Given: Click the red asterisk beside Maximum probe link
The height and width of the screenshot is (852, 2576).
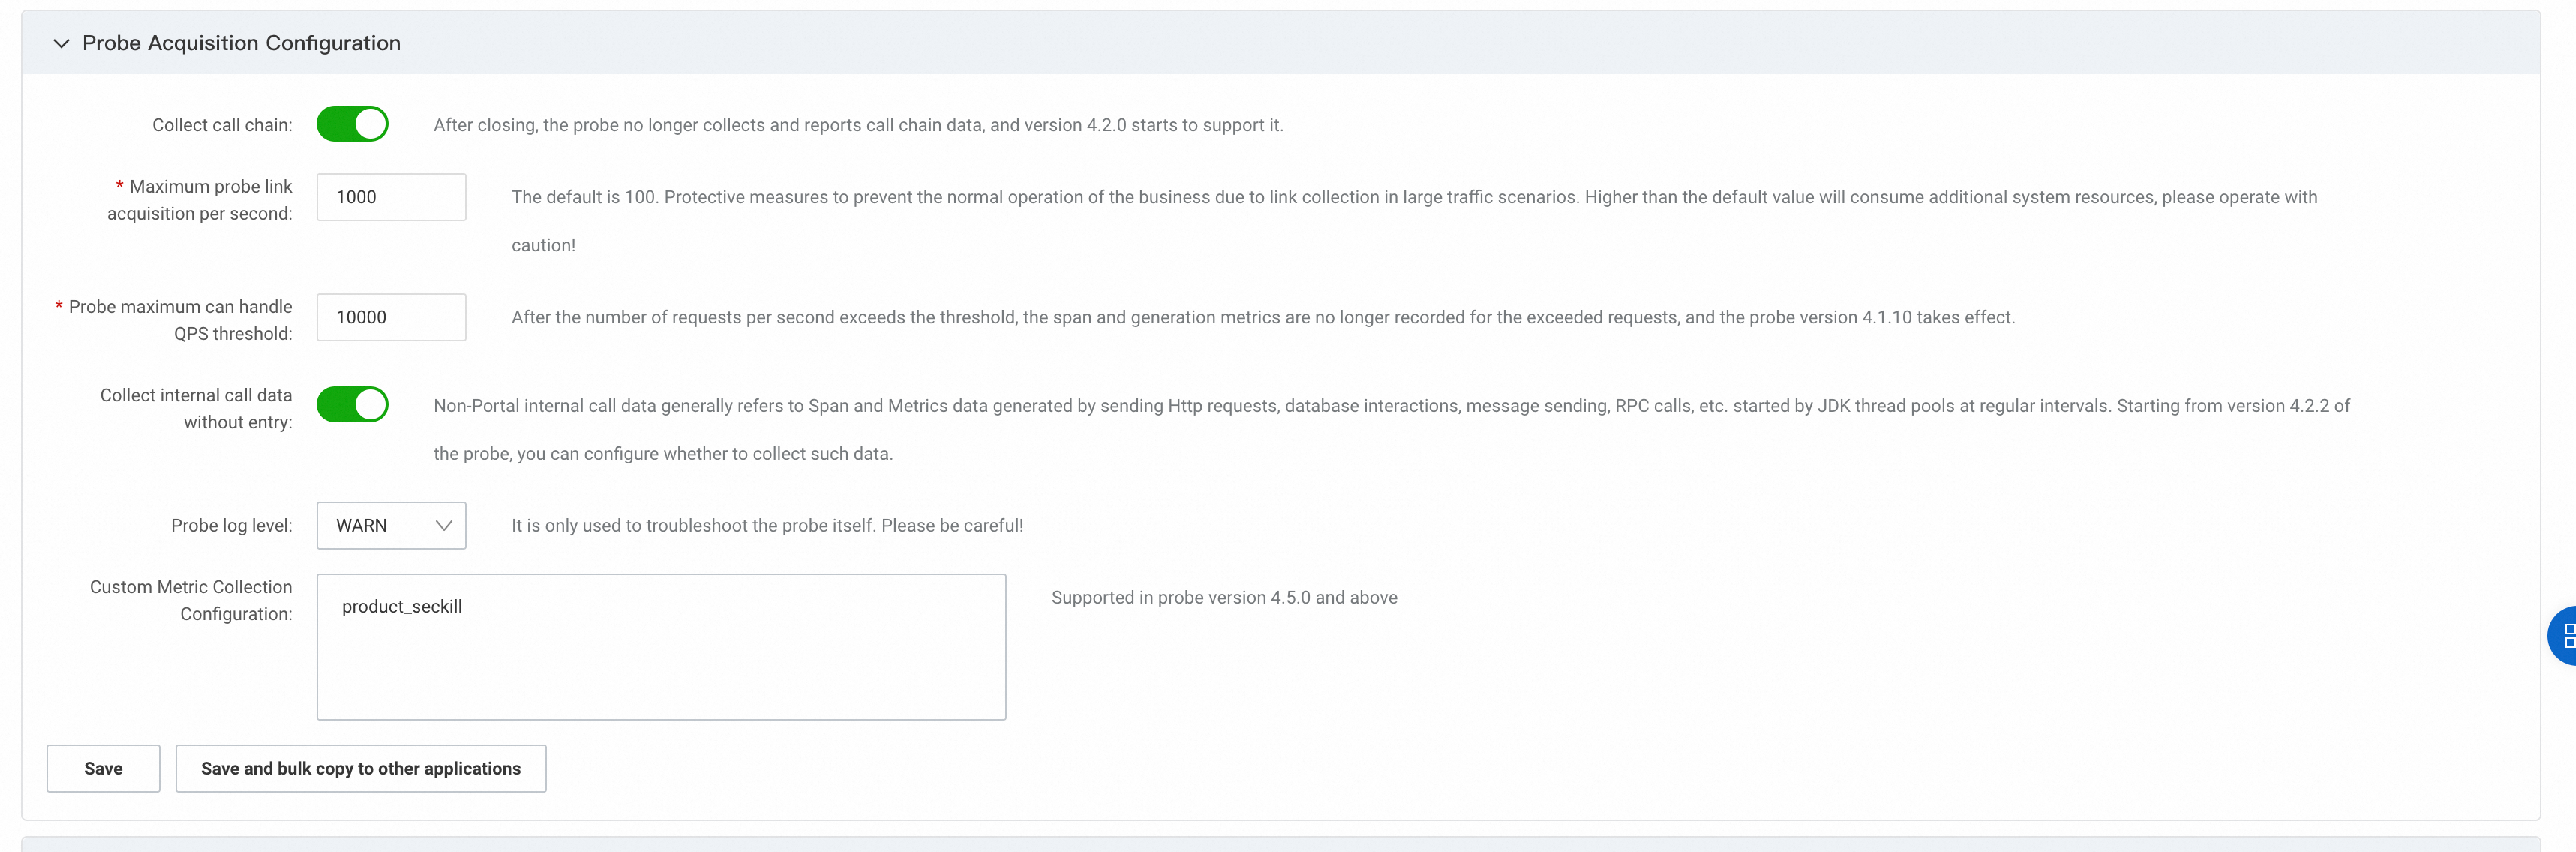Looking at the screenshot, I should tap(119, 186).
